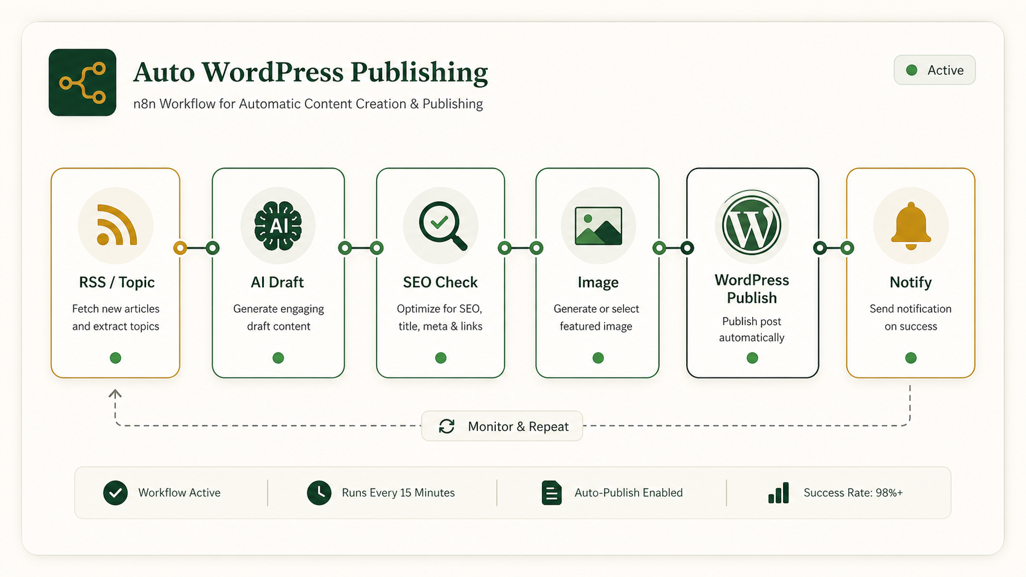Select the AI brain icon
Viewport: 1026px width, 577px height.
pos(278,226)
